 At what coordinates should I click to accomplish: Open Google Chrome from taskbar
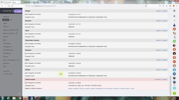[20, 98]
